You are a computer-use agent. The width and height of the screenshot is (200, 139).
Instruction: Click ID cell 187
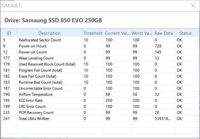pos(6,88)
